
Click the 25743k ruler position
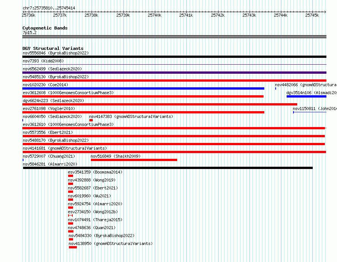pos(249,15)
